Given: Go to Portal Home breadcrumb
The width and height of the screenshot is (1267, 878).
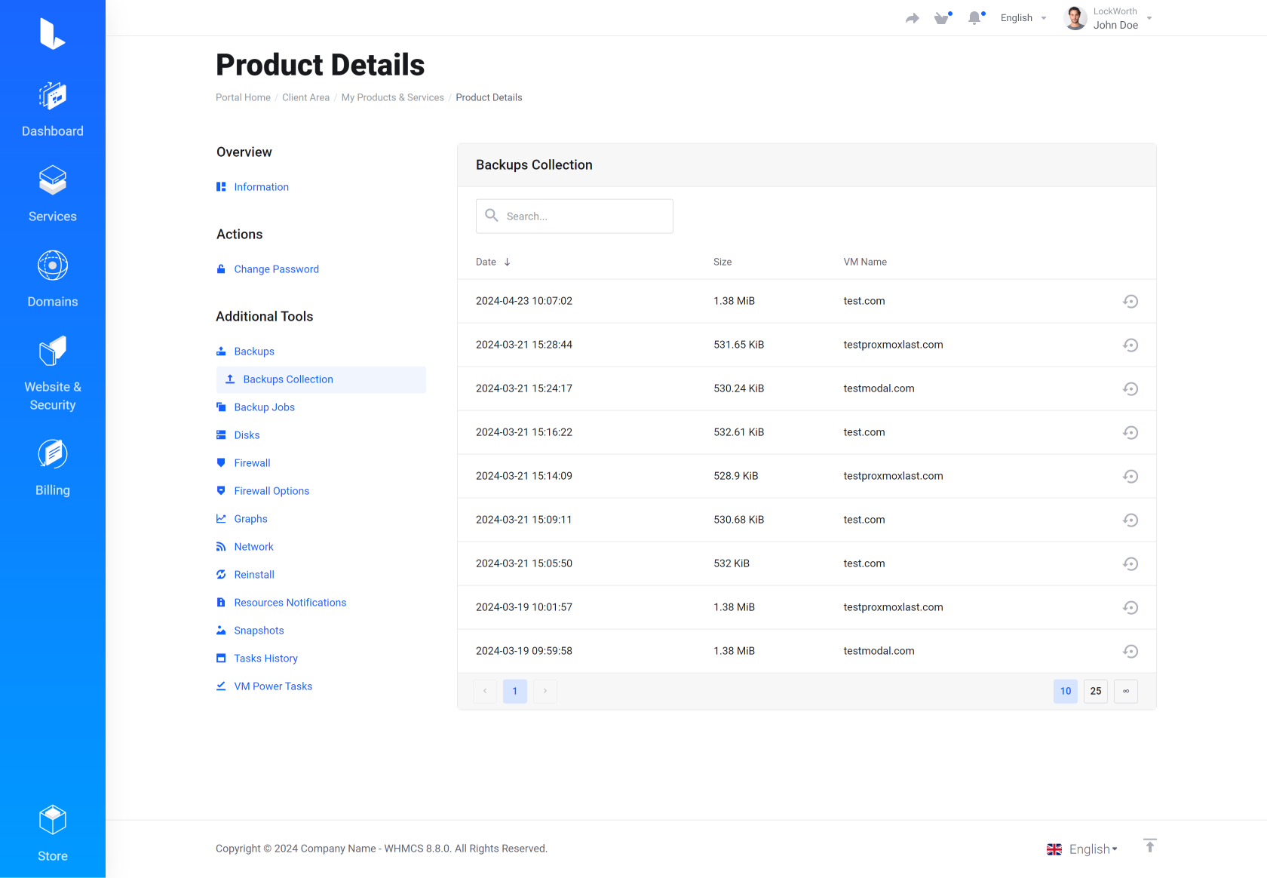Looking at the screenshot, I should (x=243, y=97).
